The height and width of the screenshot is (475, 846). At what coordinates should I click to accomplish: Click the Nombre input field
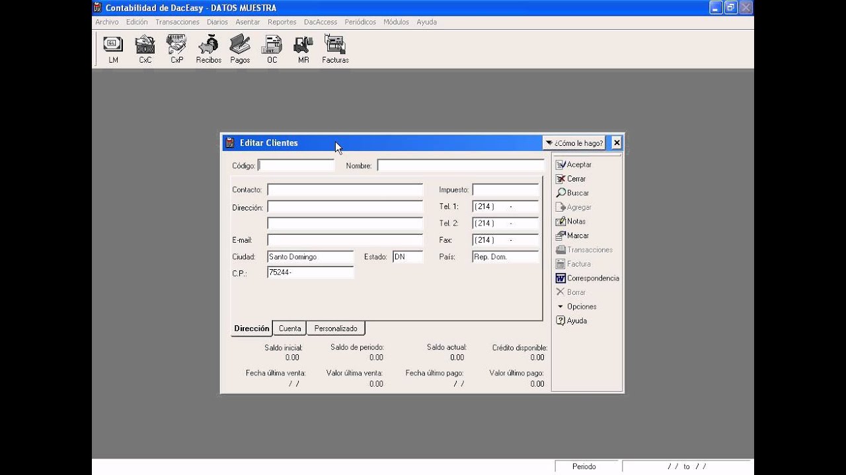coord(461,166)
